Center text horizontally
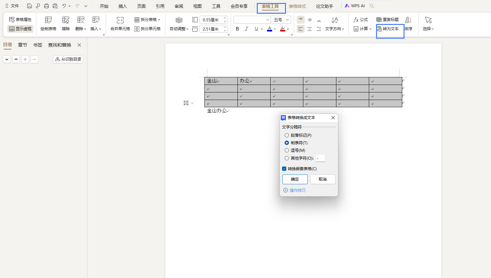The image size is (491, 278). [x=310, y=29]
